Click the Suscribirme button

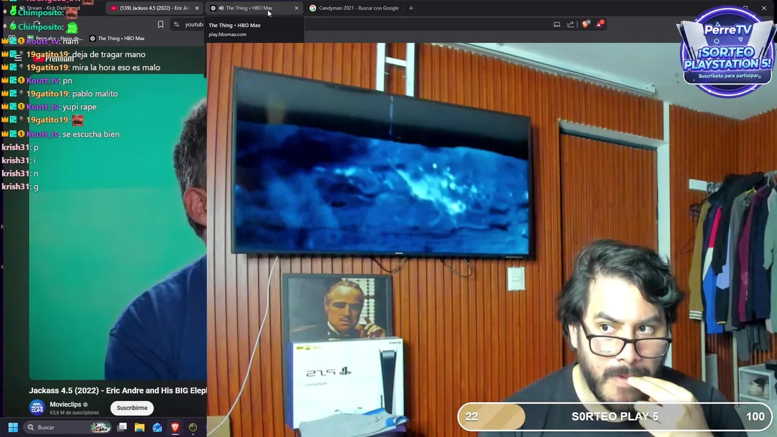click(132, 408)
